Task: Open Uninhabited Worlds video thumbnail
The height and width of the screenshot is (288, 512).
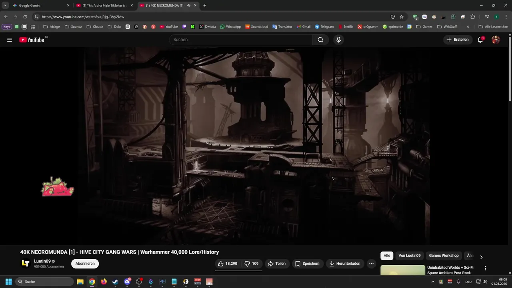Action: click(x=402, y=270)
